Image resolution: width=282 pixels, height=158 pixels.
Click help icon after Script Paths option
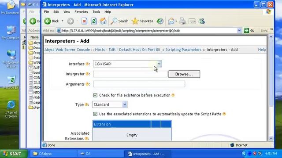[224, 114]
